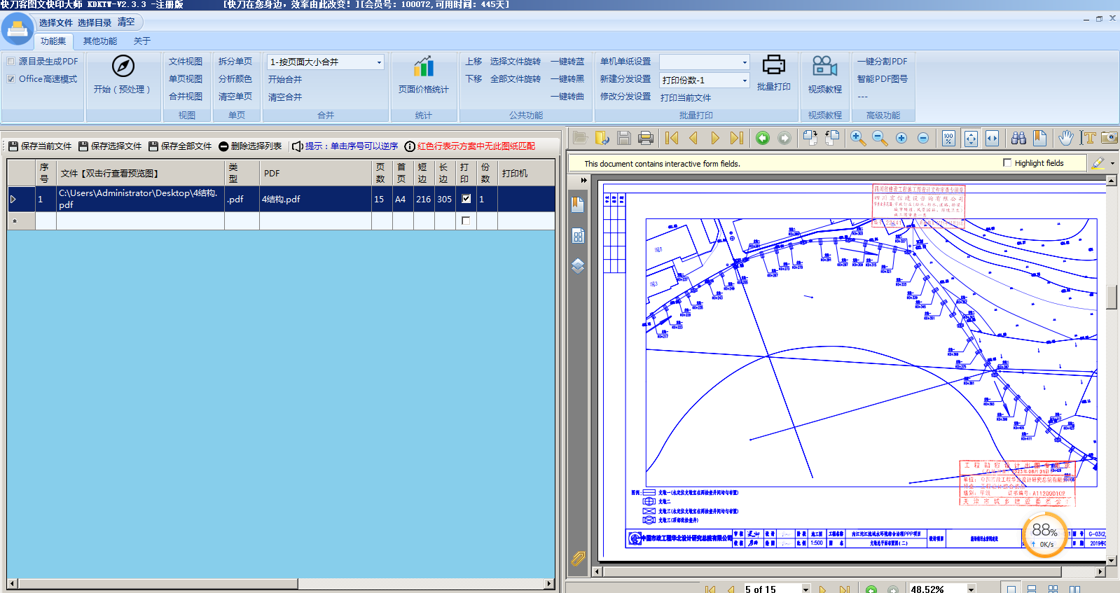Image resolution: width=1120 pixels, height=593 pixels.
Task: Open the 关于 tab
Action: click(141, 41)
